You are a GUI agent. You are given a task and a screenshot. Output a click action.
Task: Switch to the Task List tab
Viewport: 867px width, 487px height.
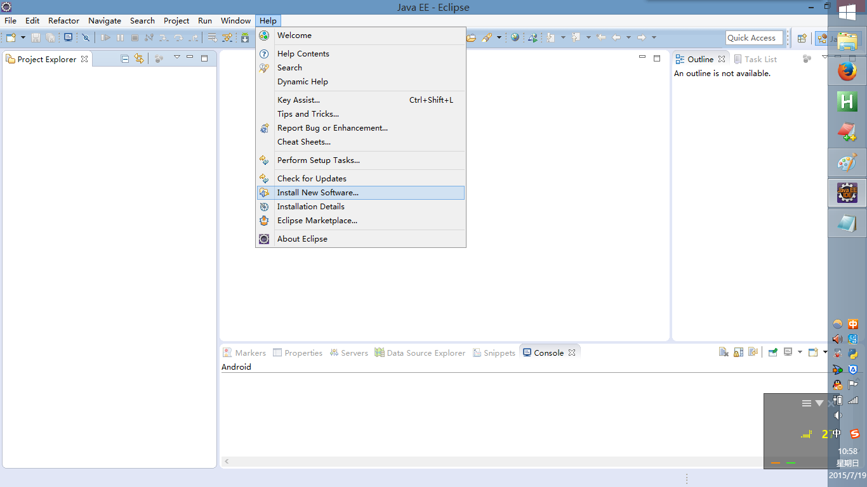click(x=755, y=59)
